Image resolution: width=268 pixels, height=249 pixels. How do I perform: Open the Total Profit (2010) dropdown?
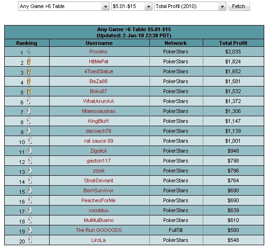pos(190,6)
